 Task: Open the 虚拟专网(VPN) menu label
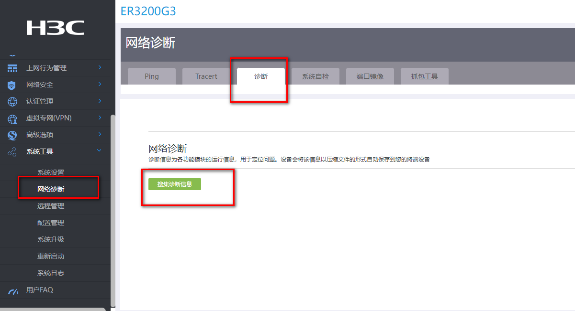pyautogui.click(x=49, y=118)
